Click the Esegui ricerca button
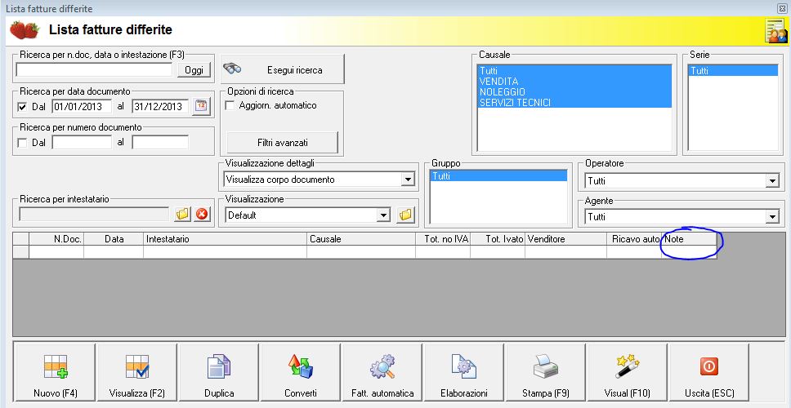 tap(283, 69)
